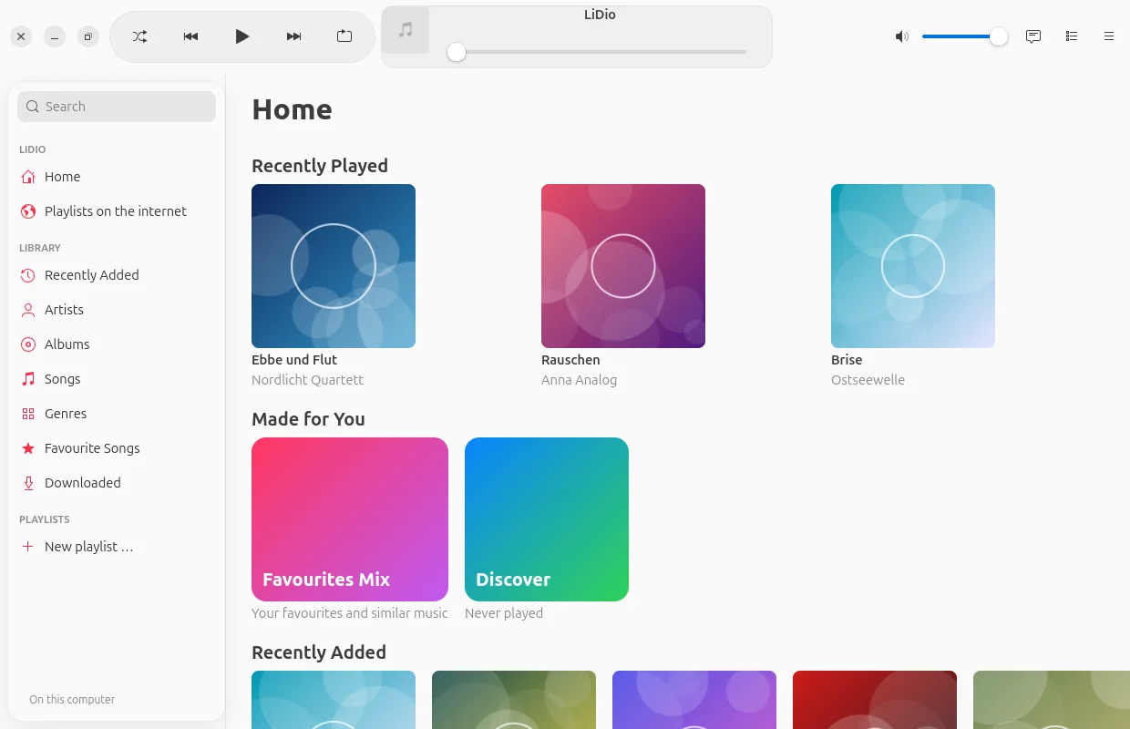Mute audio via the speaker icon
The image size is (1130, 729).
coord(902,36)
